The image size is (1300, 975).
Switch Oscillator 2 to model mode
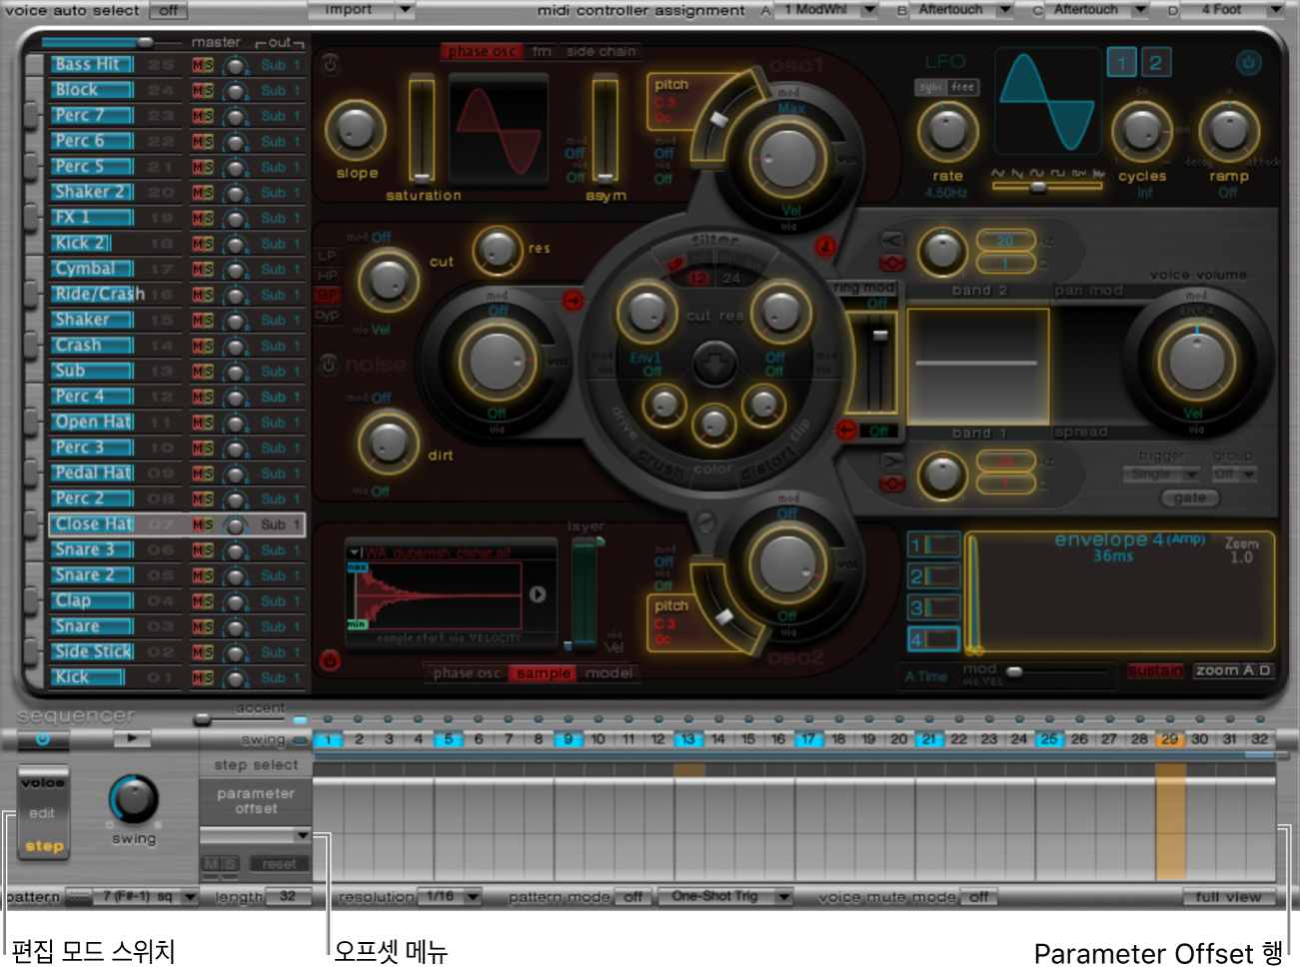609,673
